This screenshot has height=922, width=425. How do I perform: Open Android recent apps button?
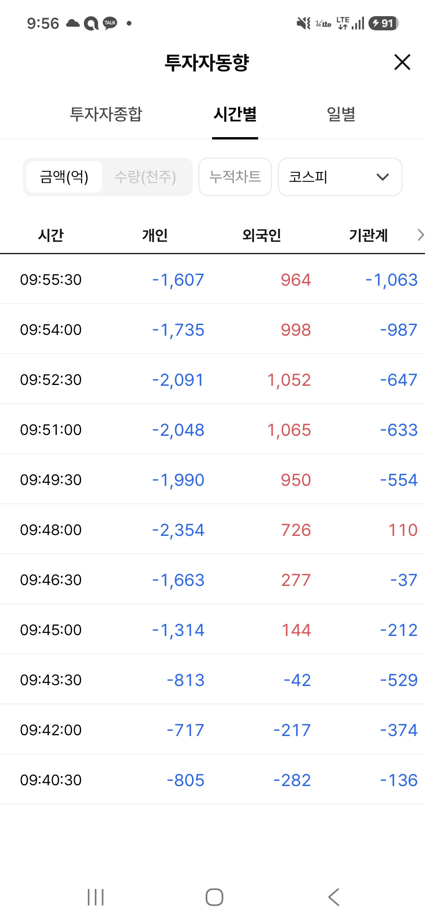coord(96,897)
